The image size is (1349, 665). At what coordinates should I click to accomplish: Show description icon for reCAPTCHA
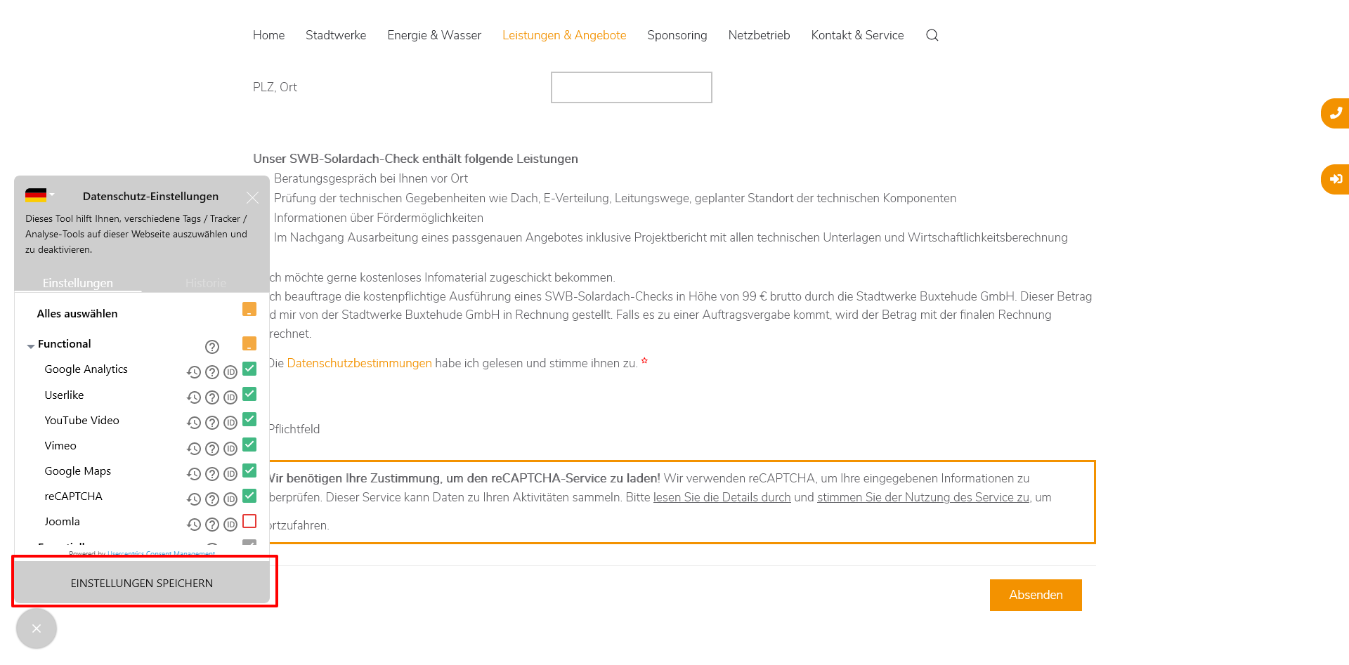tap(212, 499)
